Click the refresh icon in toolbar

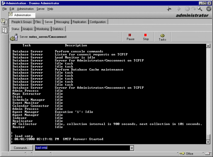point(194,9)
